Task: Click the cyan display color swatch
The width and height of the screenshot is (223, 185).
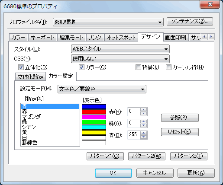Action: pos(94,127)
